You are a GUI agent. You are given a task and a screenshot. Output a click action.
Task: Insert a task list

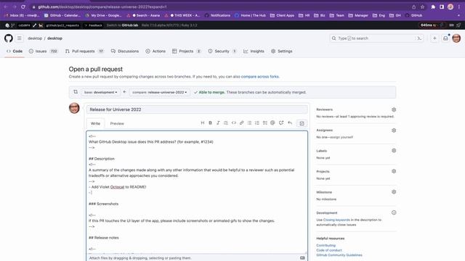click(x=264, y=123)
